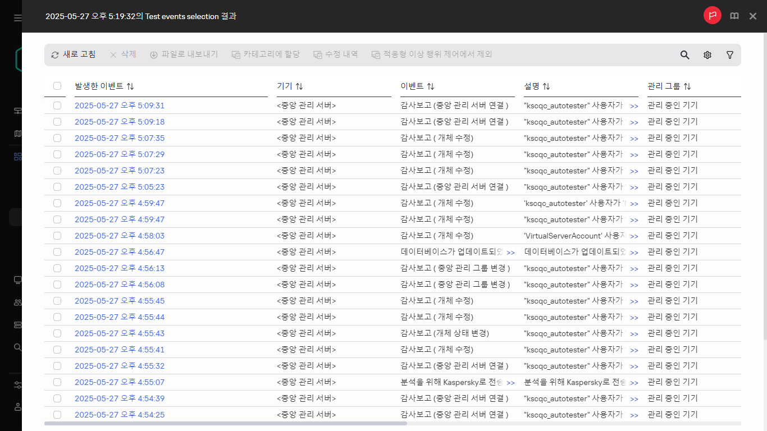Sort by 발생한 이벤트 column arrows
This screenshot has width=767, height=431.
(130, 86)
